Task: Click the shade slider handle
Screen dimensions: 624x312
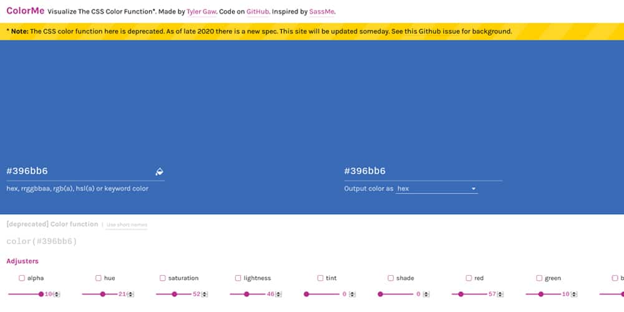Action: pyautogui.click(x=381, y=295)
